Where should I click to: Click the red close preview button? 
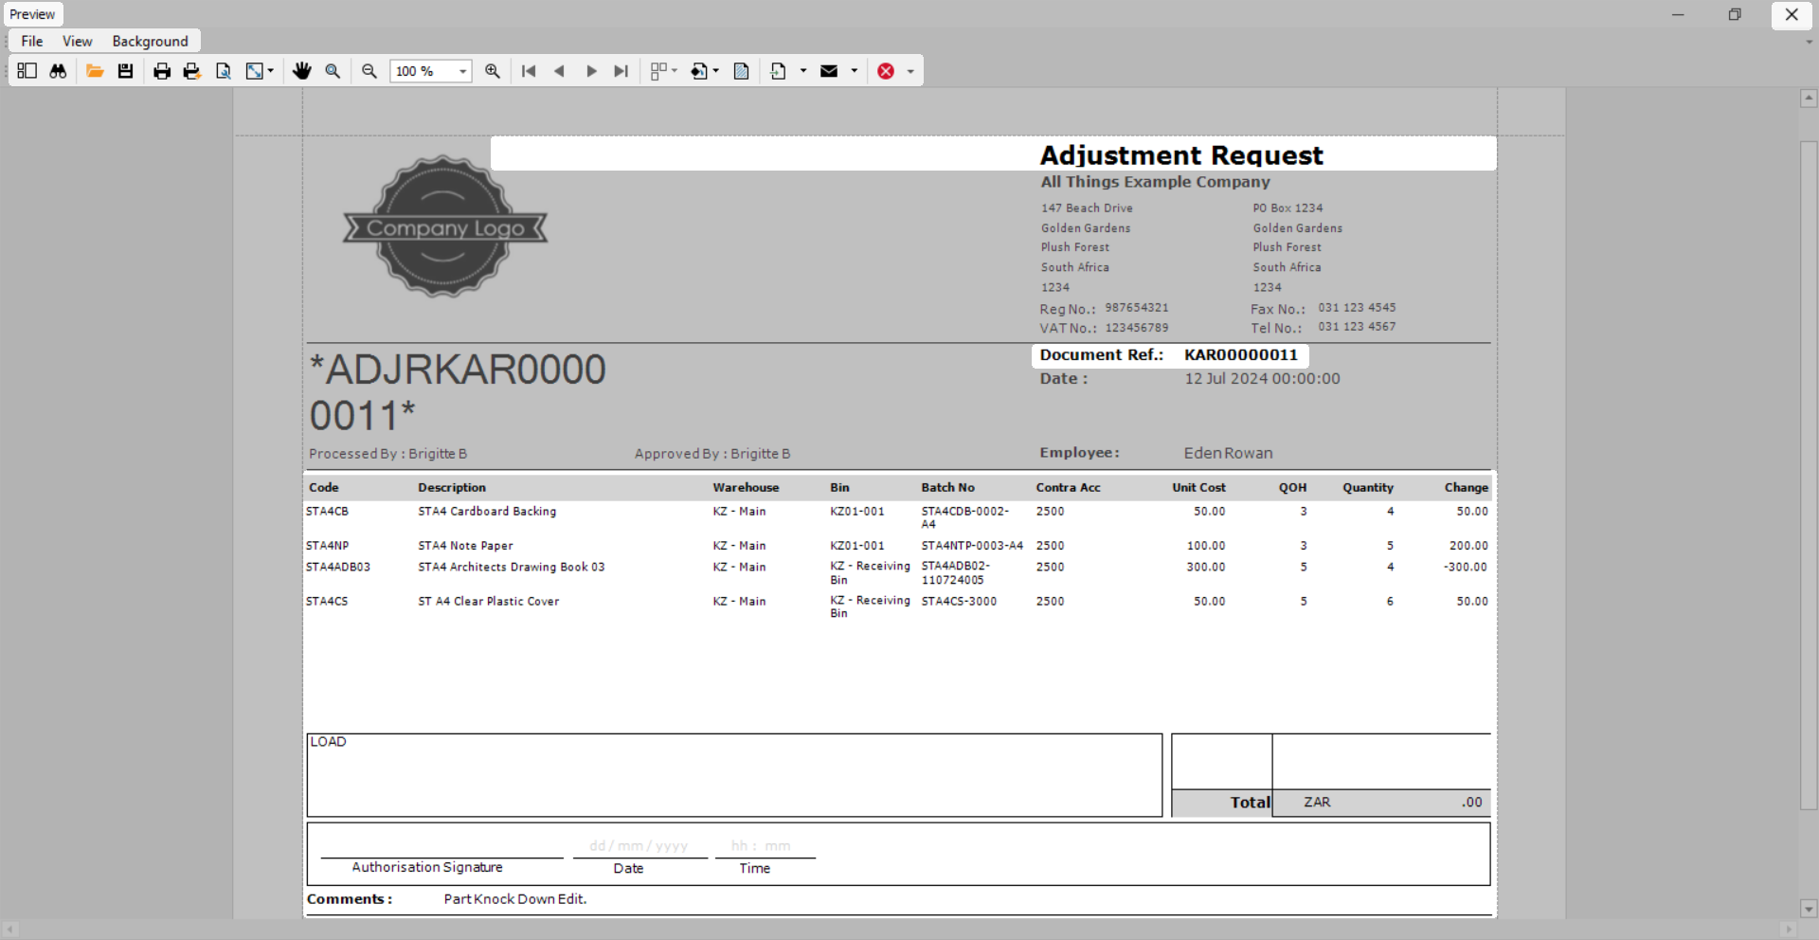pos(886,71)
